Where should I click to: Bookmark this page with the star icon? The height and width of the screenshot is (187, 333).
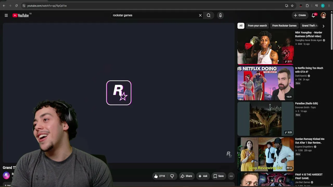click(x=292, y=5)
